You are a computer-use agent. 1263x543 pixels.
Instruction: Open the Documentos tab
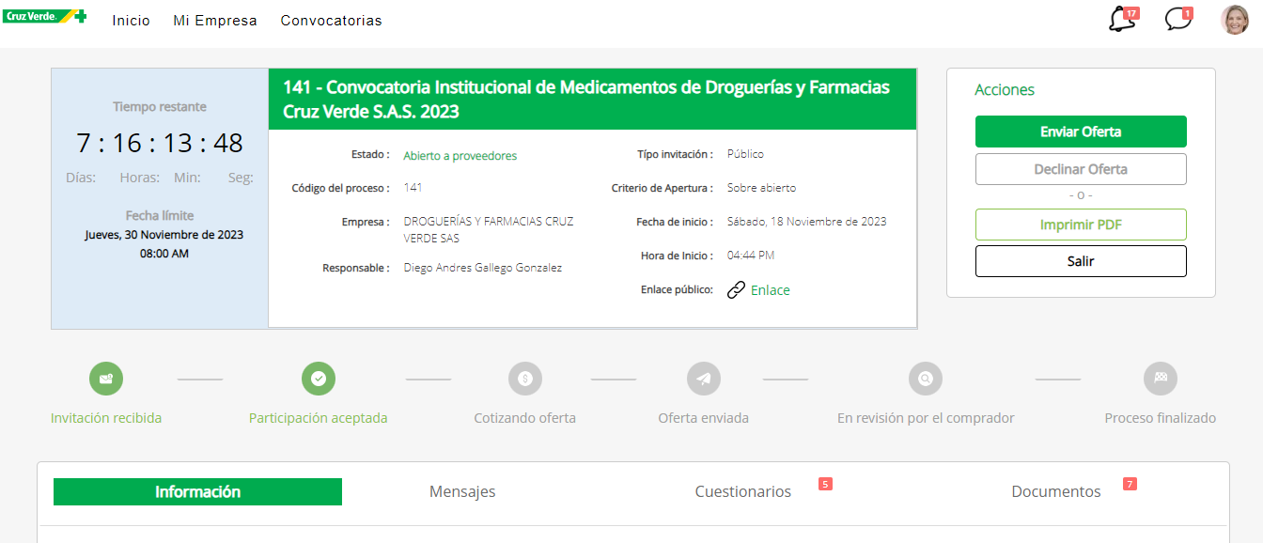pos(1056,491)
